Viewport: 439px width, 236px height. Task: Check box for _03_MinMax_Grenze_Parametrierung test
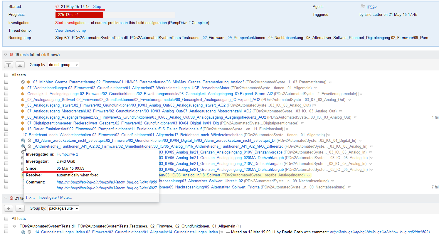tap(6, 82)
